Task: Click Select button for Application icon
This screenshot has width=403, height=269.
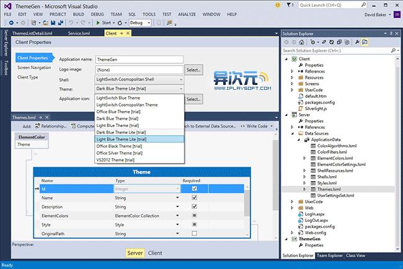Action: click(x=193, y=99)
